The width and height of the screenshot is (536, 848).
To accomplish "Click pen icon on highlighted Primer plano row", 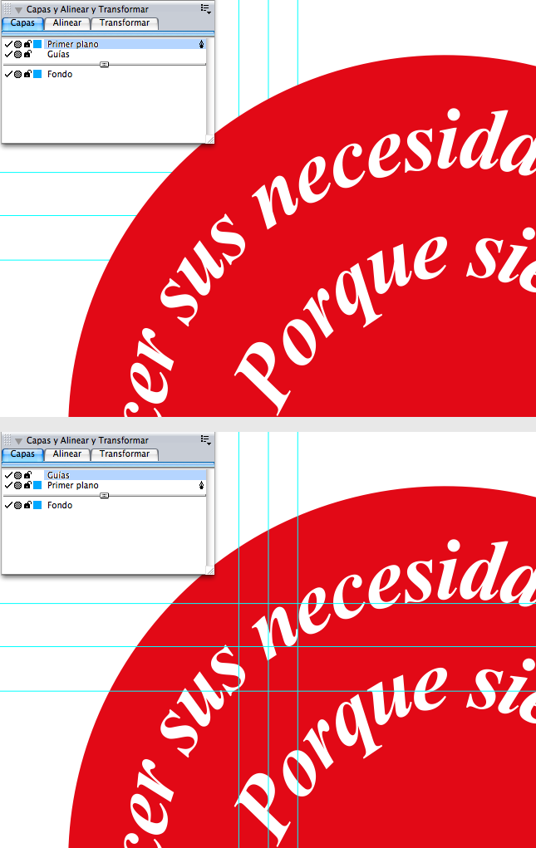I will (x=201, y=44).
